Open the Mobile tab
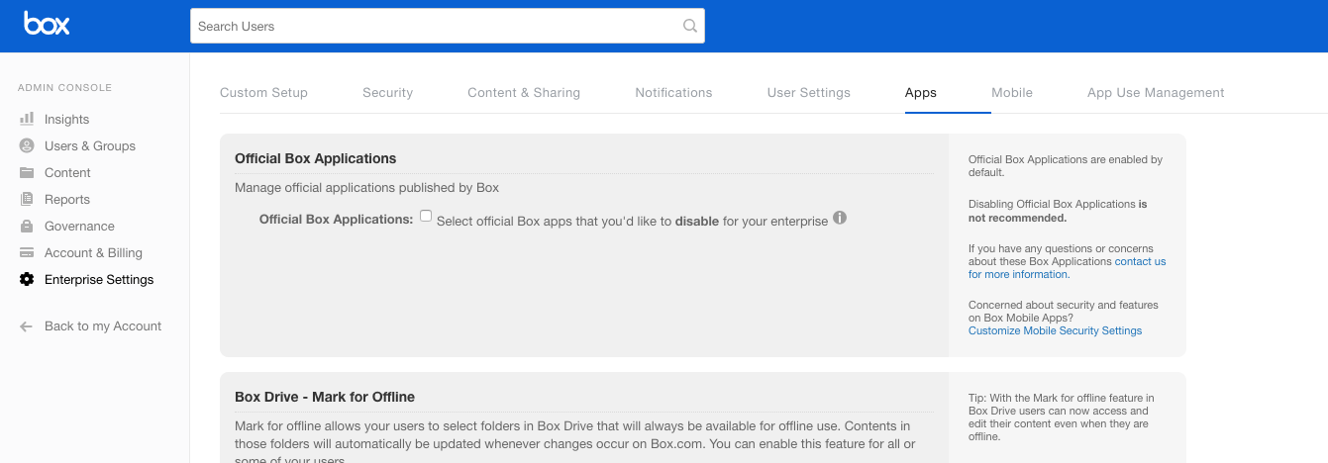 tap(1012, 93)
